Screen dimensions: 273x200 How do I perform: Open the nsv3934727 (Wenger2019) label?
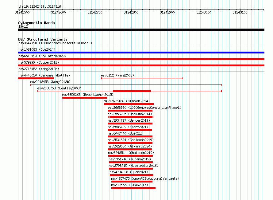click(129, 120)
